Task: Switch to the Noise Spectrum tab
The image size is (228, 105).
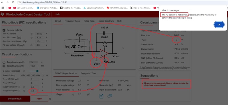Action: [x=106, y=21]
